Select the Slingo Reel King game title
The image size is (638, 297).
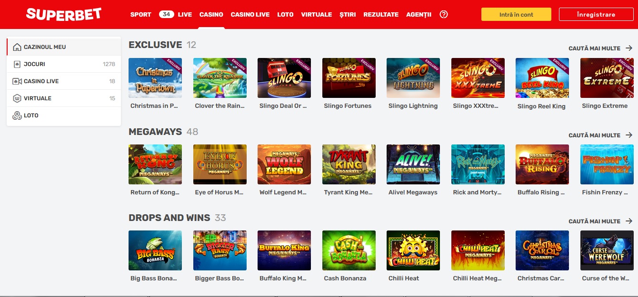click(x=541, y=106)
